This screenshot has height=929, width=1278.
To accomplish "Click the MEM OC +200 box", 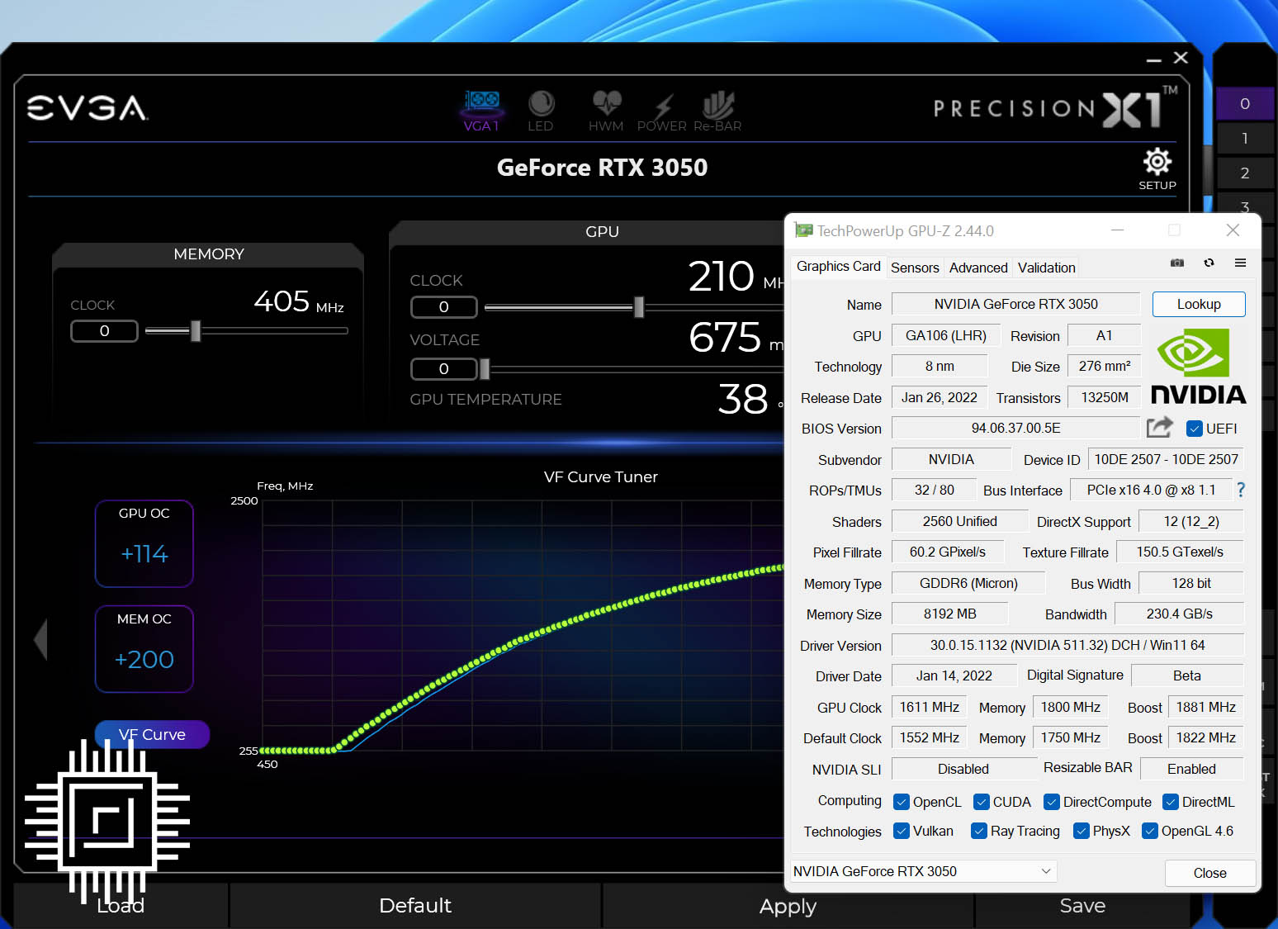I will [144, 649].
